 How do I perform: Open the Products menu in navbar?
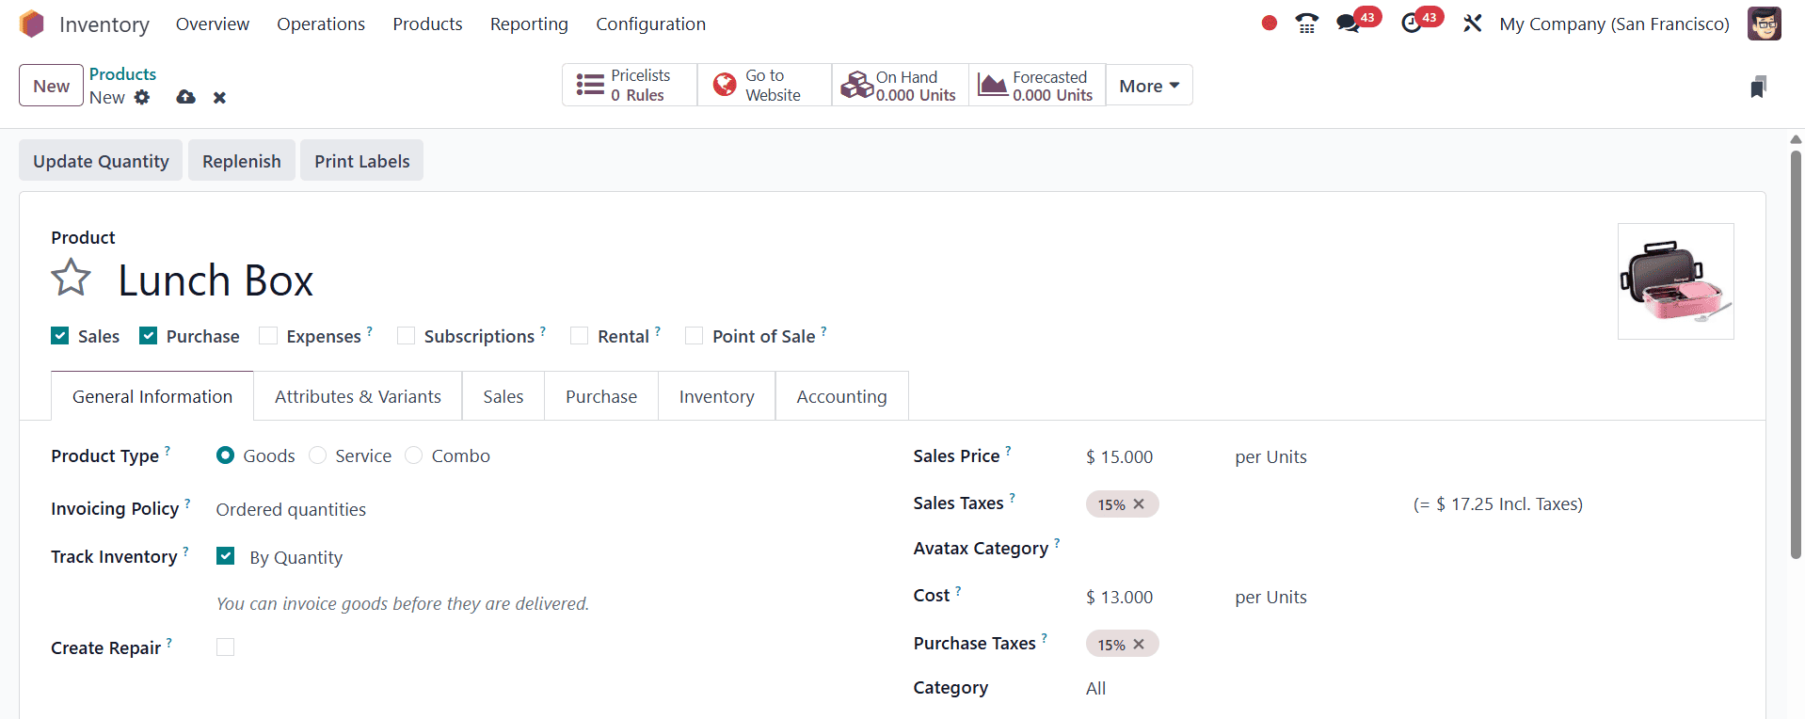[427, 24]
